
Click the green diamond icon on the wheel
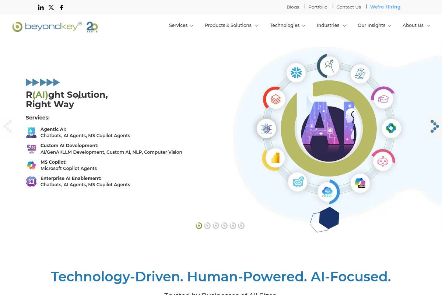click(391, 128)
